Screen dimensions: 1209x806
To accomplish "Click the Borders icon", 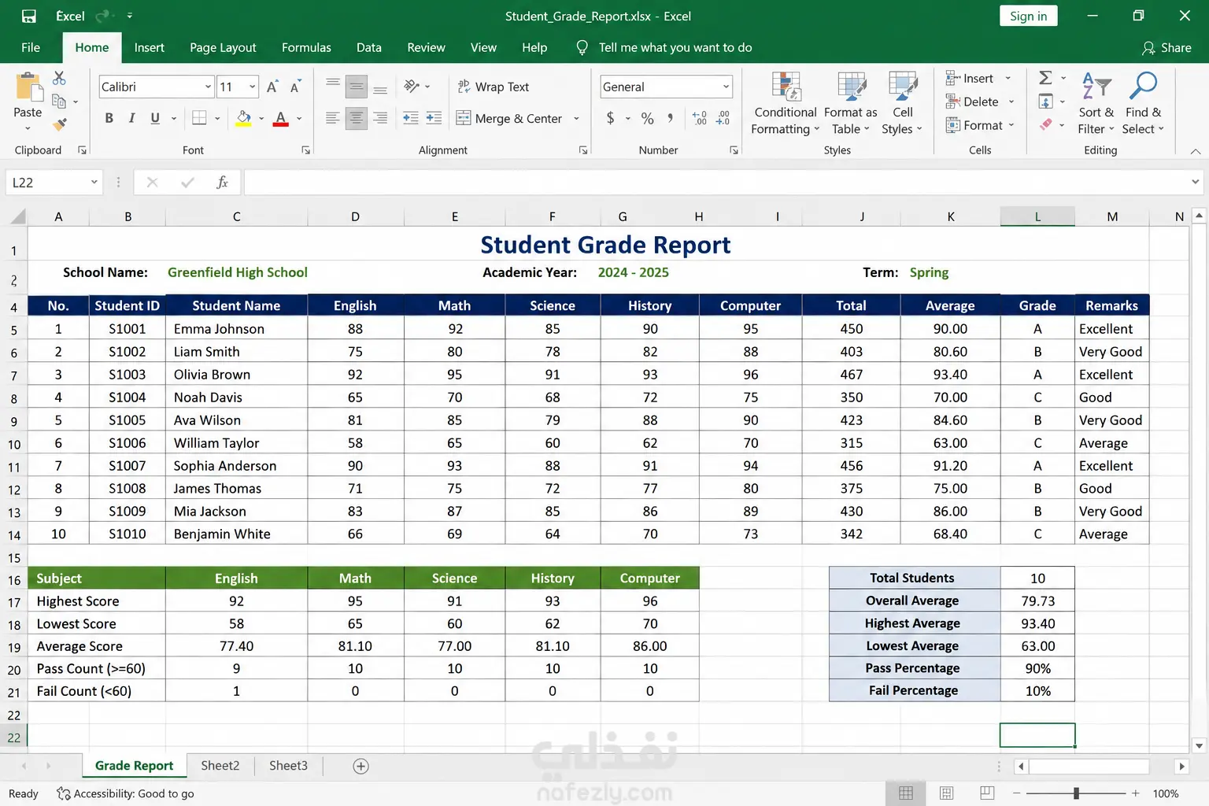I will 199,118.
